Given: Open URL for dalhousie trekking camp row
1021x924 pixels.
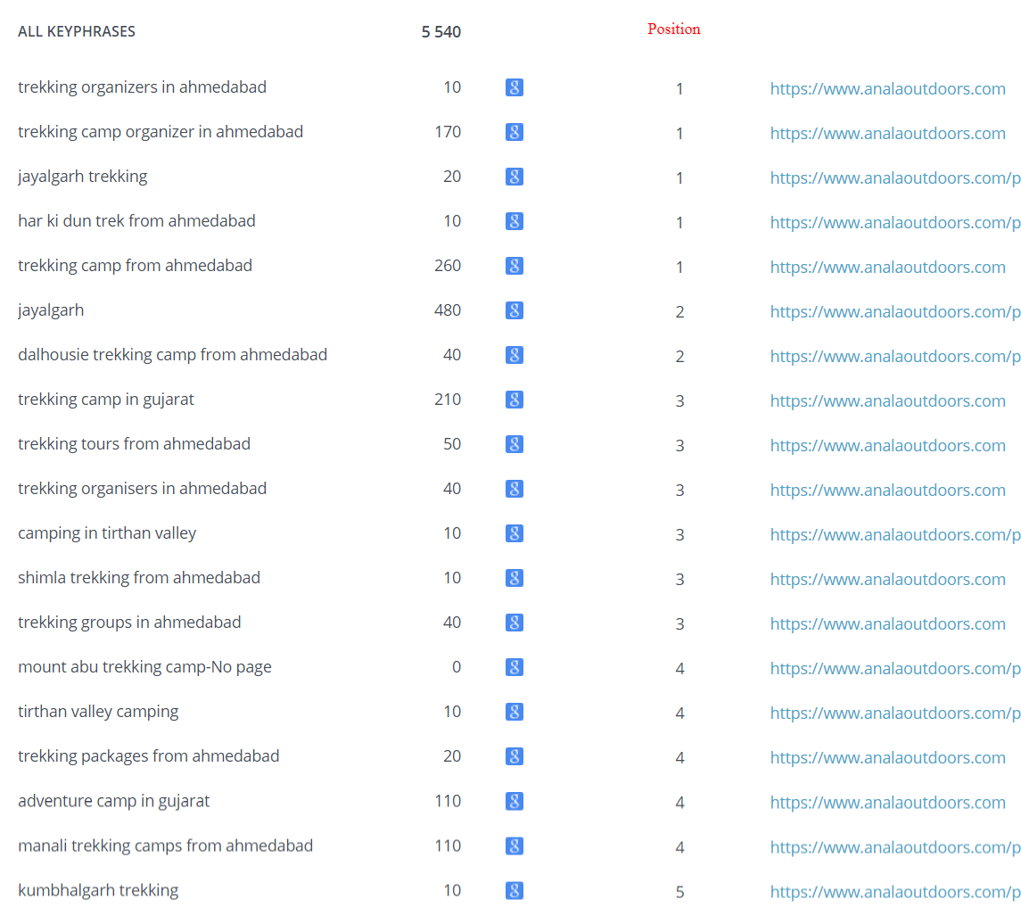Looking at the screenshot, I should click(895, 356).
